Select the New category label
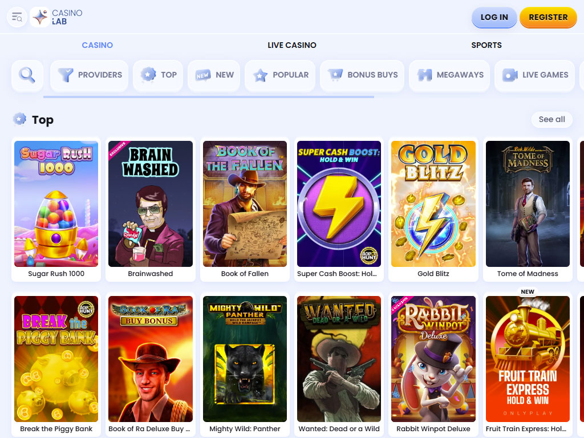This screenshot has height=438, width=584. (x=225, y=75)
